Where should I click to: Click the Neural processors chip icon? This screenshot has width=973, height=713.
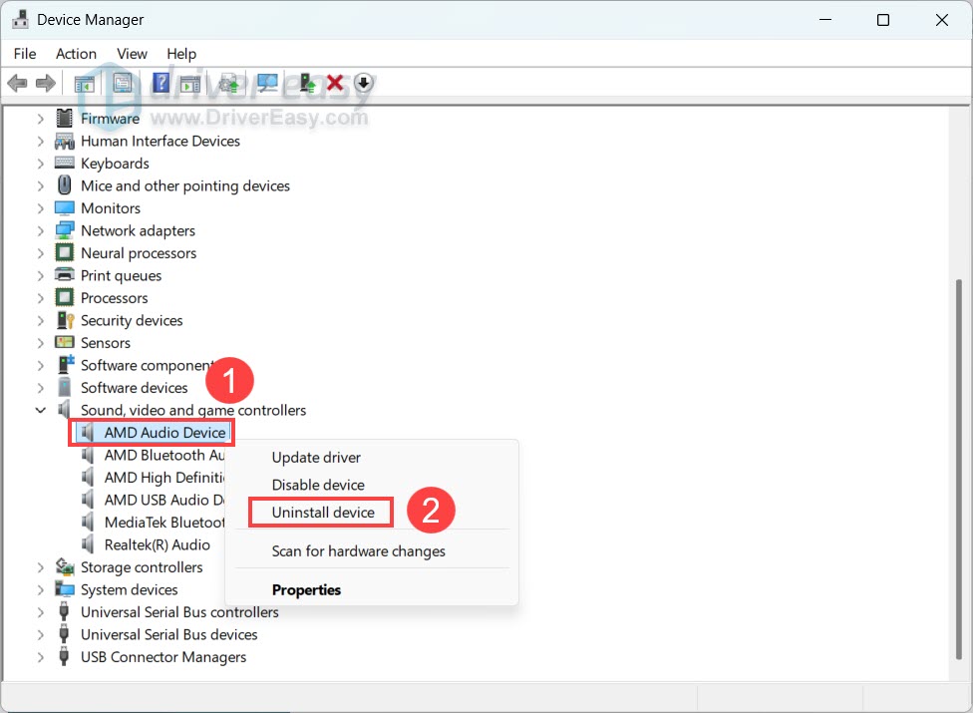coord(64,253)
